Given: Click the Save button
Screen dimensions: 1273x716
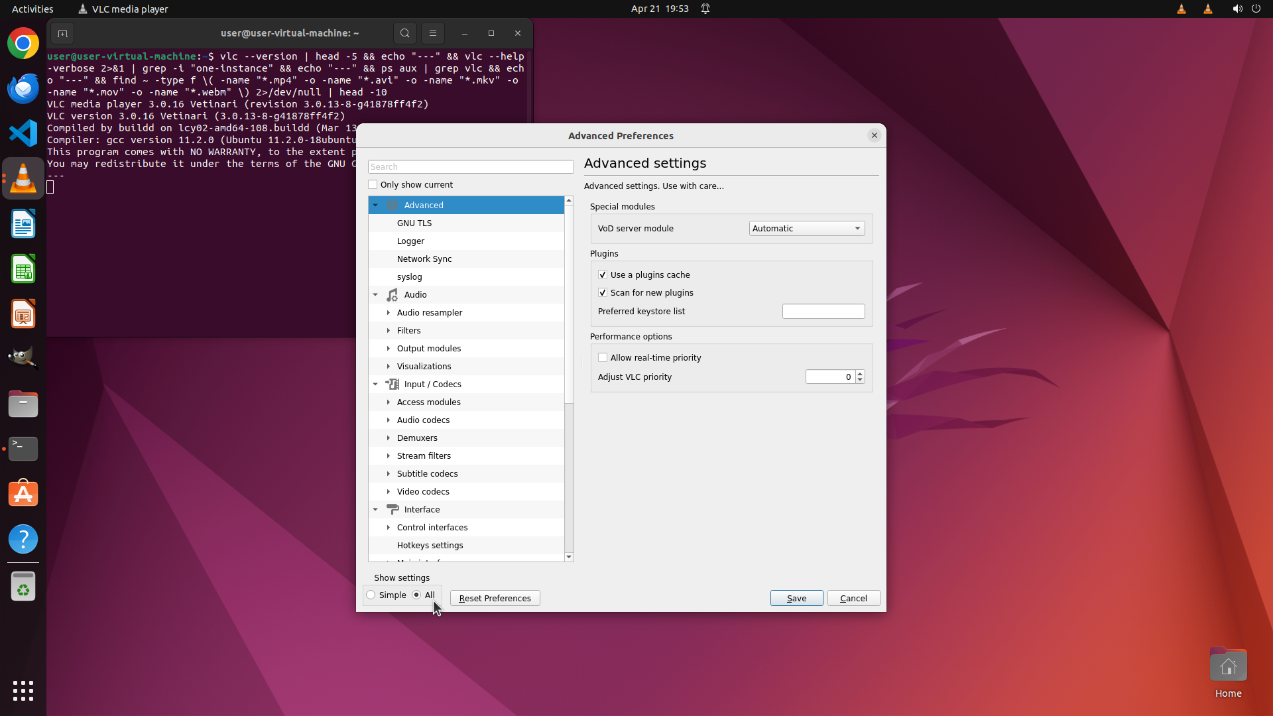Looking at the screenshot, I should pyautogui.click(x=796, y=599).
